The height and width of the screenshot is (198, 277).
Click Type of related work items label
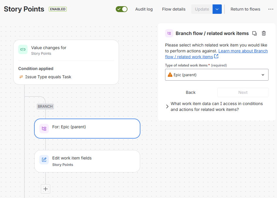186,65
